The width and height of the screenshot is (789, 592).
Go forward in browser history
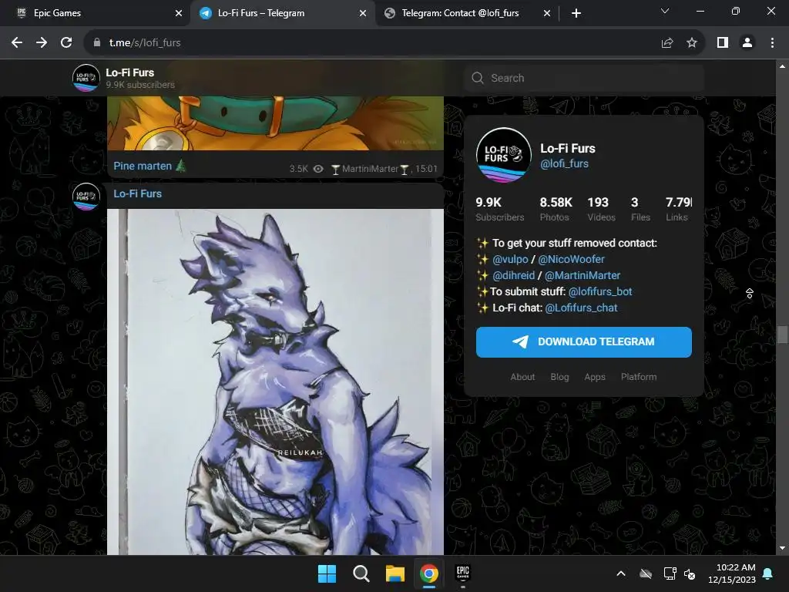pyautogui.click(x=42, y=43)
